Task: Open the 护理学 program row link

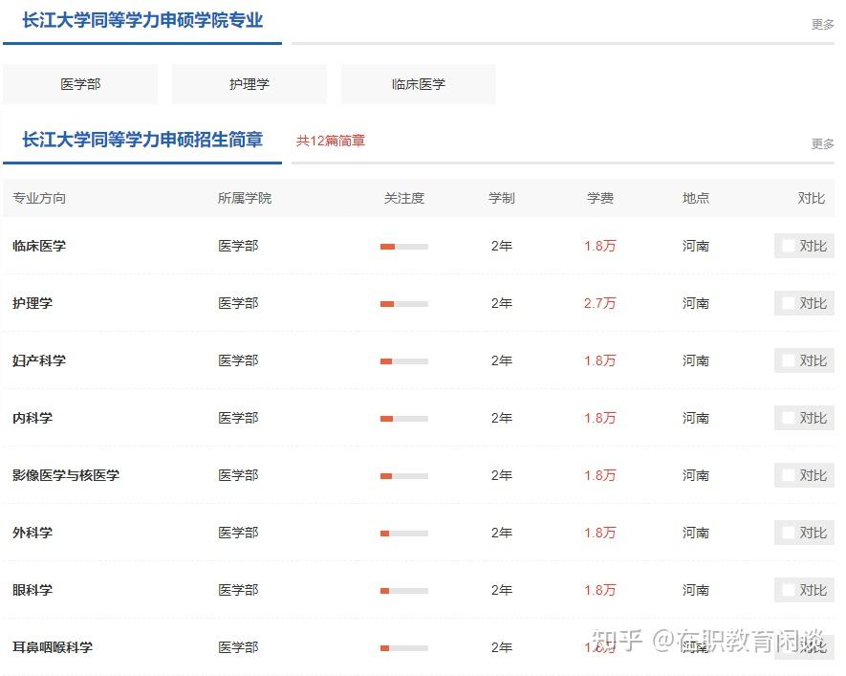Action: pyautogui.click(x=33, y=303)
